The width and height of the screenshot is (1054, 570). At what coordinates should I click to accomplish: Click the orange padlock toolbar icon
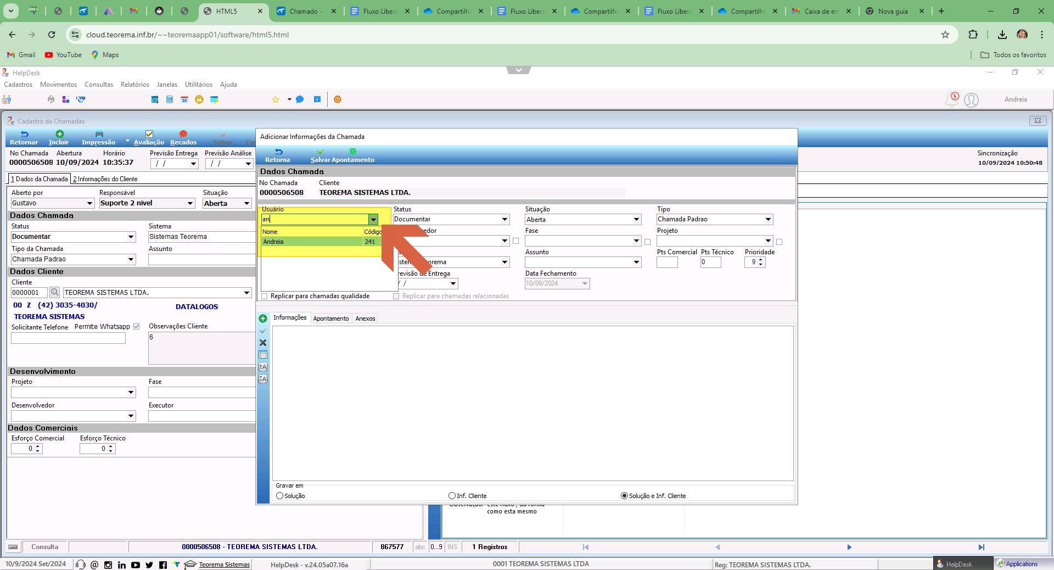coord(199,99)
